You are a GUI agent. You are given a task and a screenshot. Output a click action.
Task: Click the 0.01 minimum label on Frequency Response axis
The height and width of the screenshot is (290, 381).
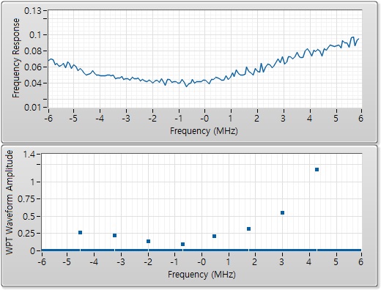[32, 107]
